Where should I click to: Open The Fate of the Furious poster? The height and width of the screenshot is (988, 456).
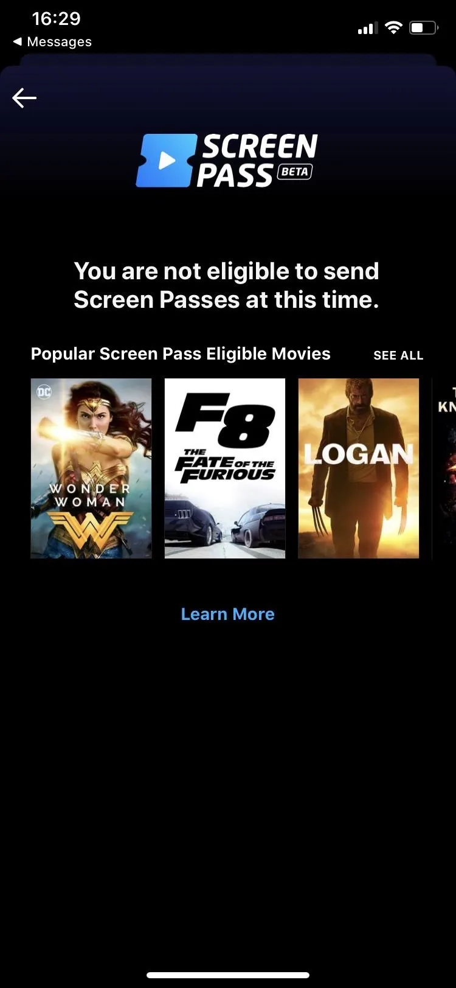click(225, 468)
